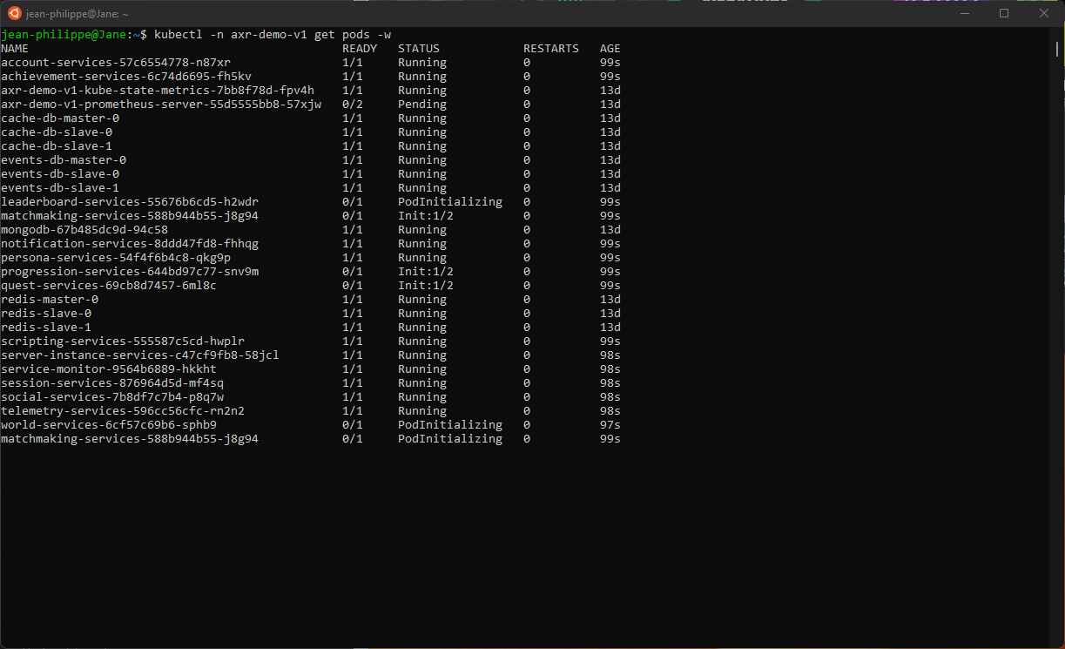Click the AGE column header
1065x649 pixels.
(610, 49)
